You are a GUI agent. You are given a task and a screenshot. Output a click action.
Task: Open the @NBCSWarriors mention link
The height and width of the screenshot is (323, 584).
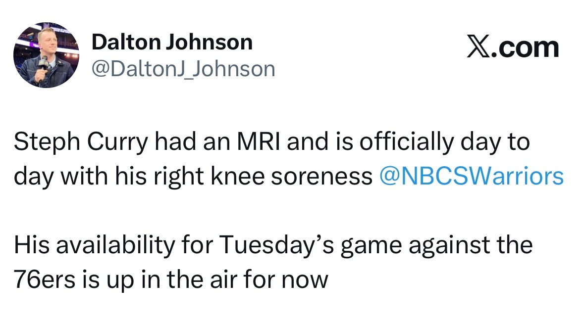click(471, 177)
